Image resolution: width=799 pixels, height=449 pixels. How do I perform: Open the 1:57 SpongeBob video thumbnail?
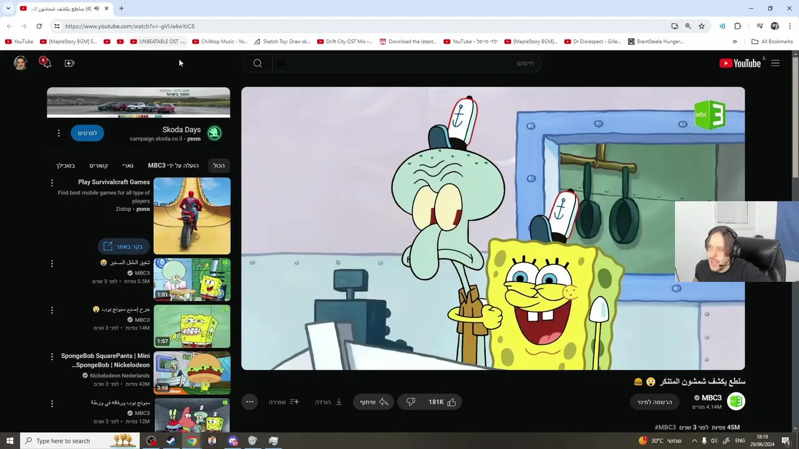click(x=192, y=326)
